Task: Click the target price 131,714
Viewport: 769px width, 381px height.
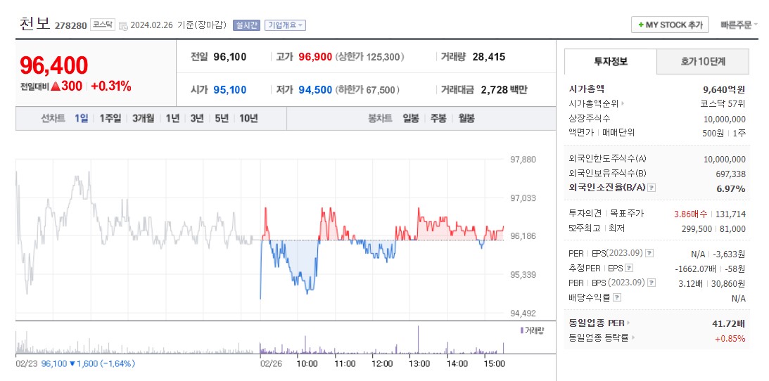Action: click(731, 214)
